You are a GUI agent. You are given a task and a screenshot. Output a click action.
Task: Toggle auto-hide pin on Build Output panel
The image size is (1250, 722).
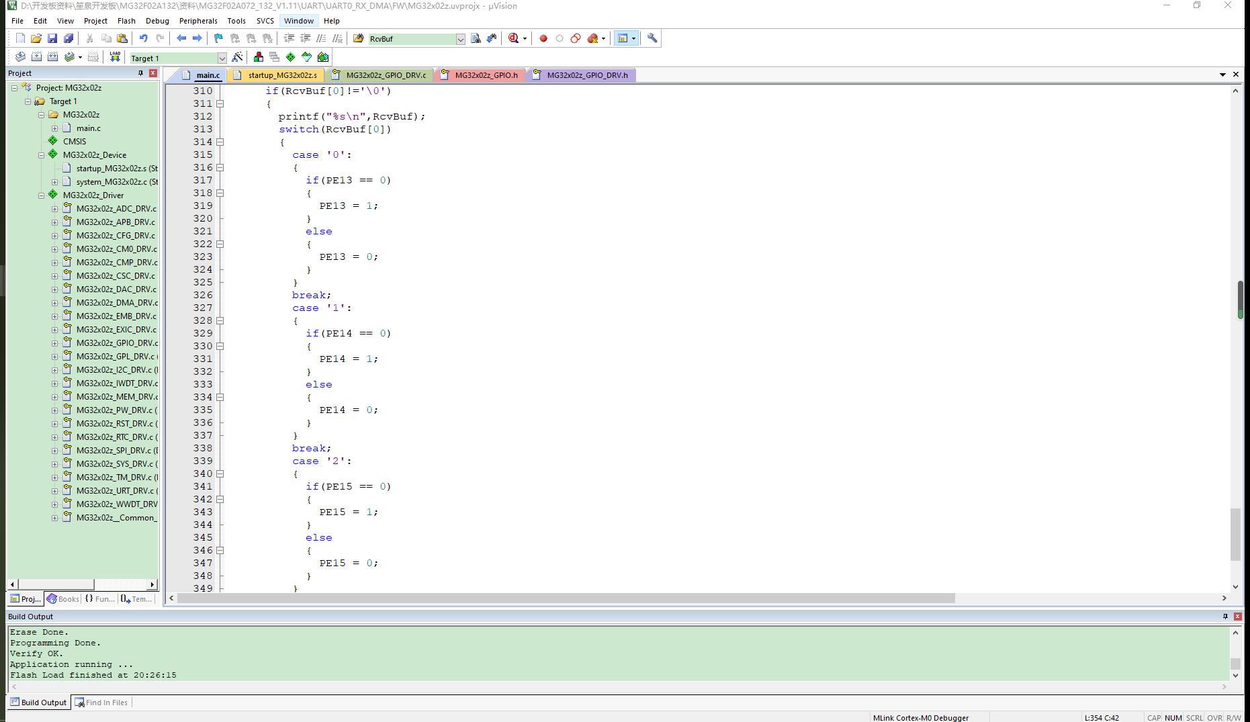[1225, 617]
